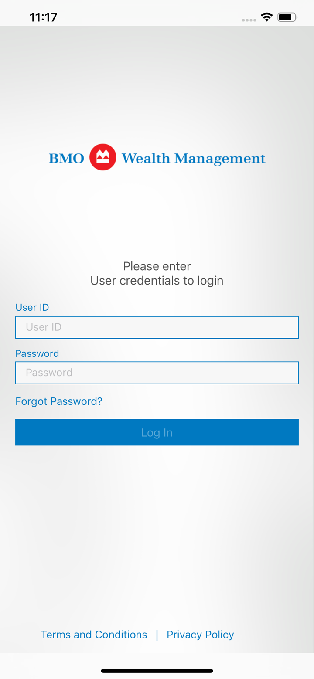The image size is (314, 679).
Task: Focus the Password input field
Action: pos(157,373)
